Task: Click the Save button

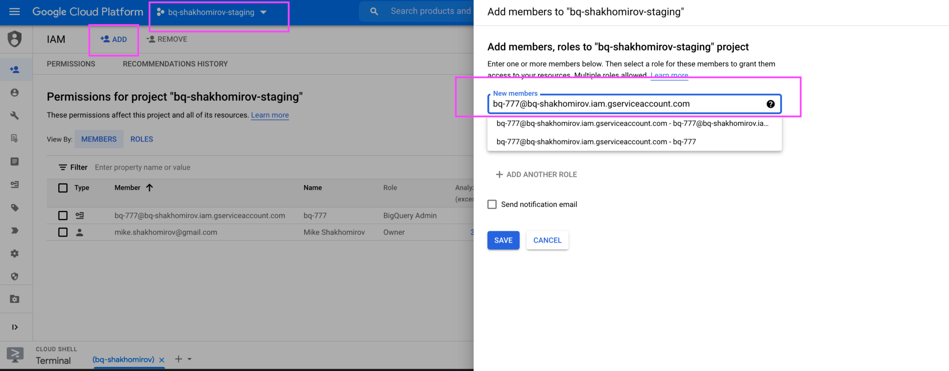Action: (503, 240)
